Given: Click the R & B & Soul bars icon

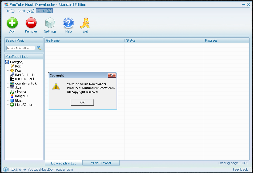Looking at the screenshot, I should coord(12,79).
